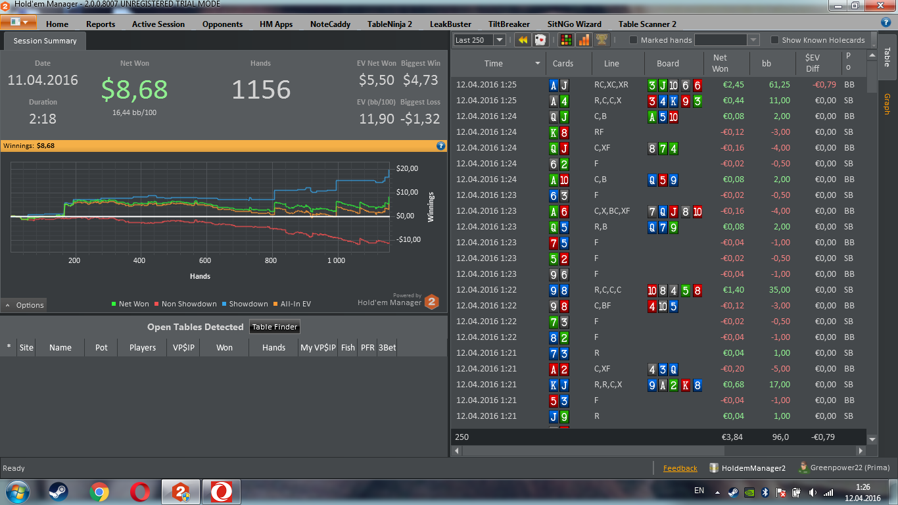The height and width of the screenshot is (505, 898).
Task: Open the orange application menu dropdown
Action: pyautogui.click(x=18, y=22)
